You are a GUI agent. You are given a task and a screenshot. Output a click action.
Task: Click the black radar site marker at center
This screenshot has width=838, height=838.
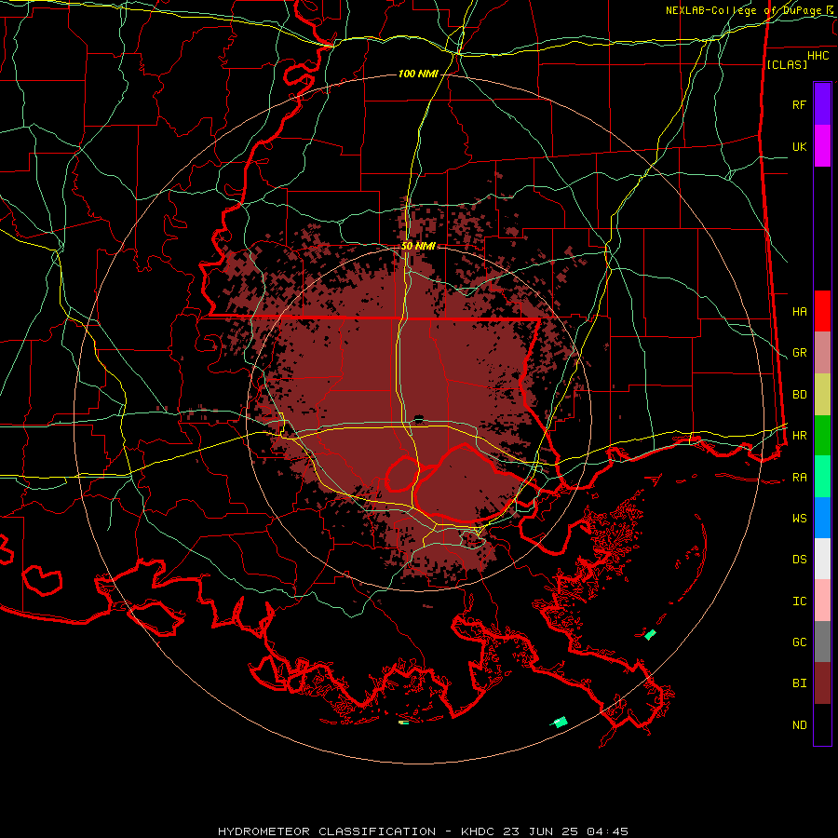[419, 419]
